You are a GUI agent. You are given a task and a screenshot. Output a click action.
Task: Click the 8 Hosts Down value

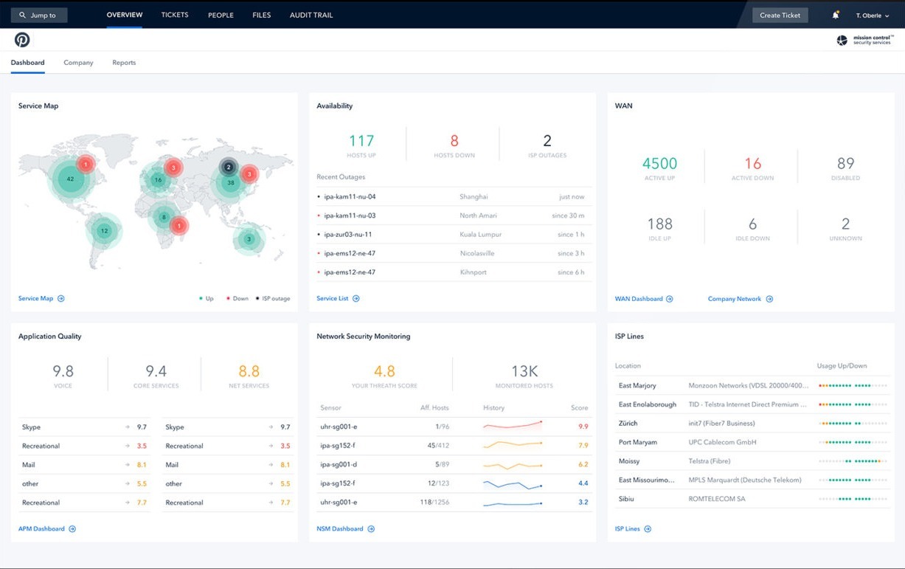click(454, 140)
